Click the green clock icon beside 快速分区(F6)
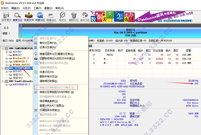This screenshot has height=135, width=201. (36, 72)
